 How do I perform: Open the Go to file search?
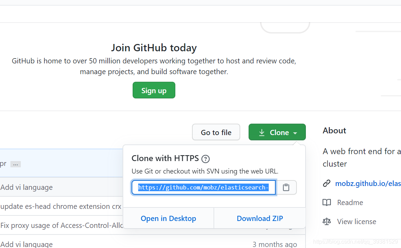coord(216,132)
